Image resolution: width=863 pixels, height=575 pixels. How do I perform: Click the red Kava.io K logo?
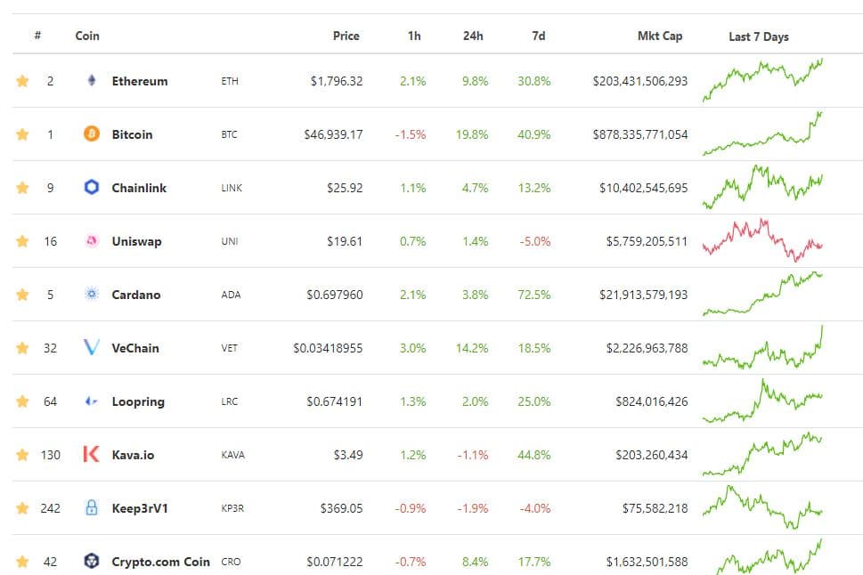tap(92, 454)
